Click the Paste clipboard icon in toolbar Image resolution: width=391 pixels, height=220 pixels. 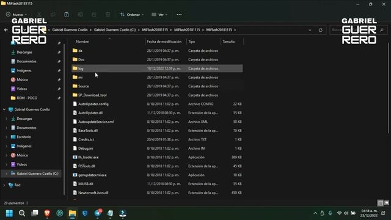(67, 15)
